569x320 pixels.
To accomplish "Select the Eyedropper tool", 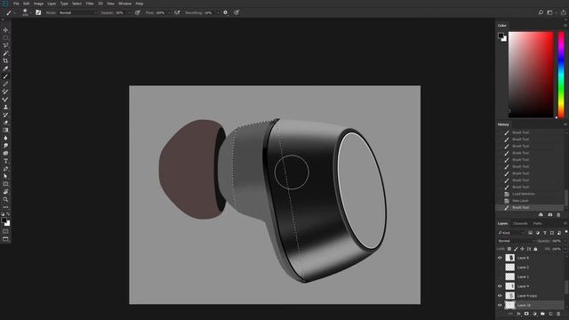I will click(5, 68).
